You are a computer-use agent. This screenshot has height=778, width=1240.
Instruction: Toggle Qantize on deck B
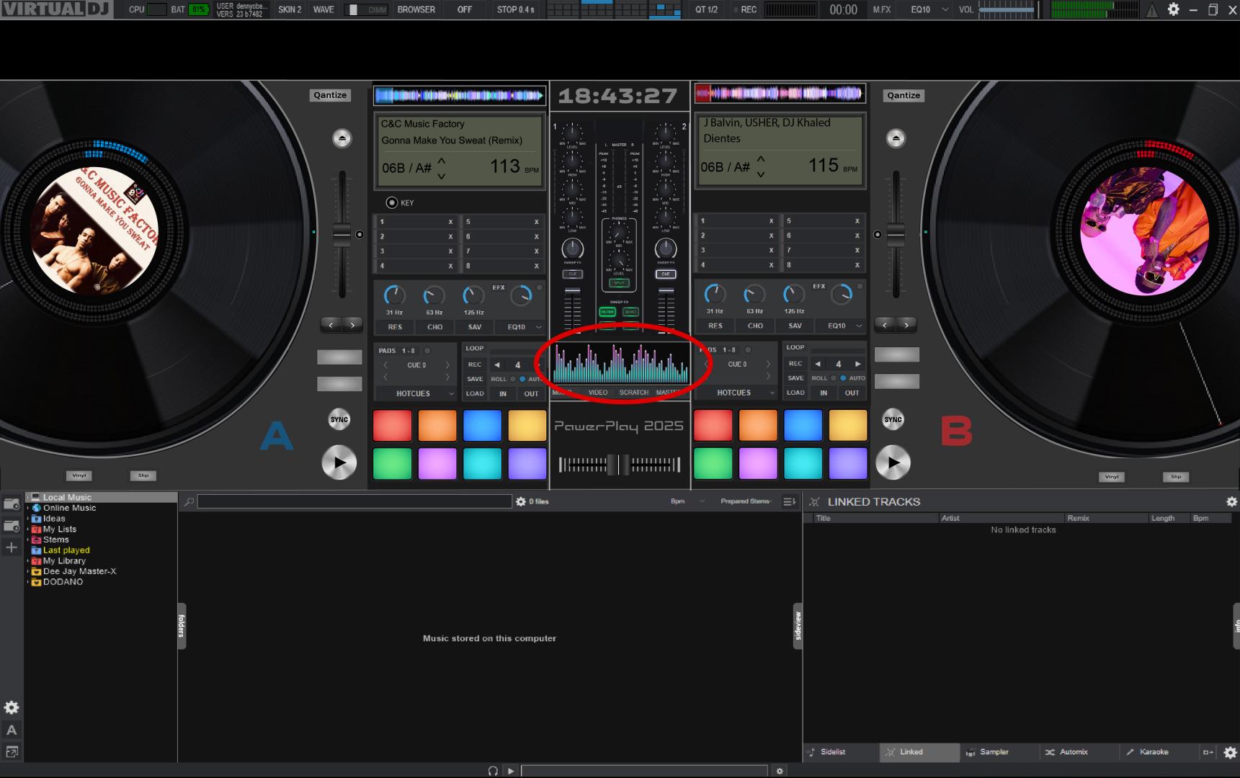pos(904,95)
